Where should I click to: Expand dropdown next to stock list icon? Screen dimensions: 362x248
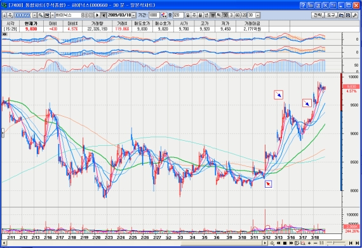click(x=53, y=15)
